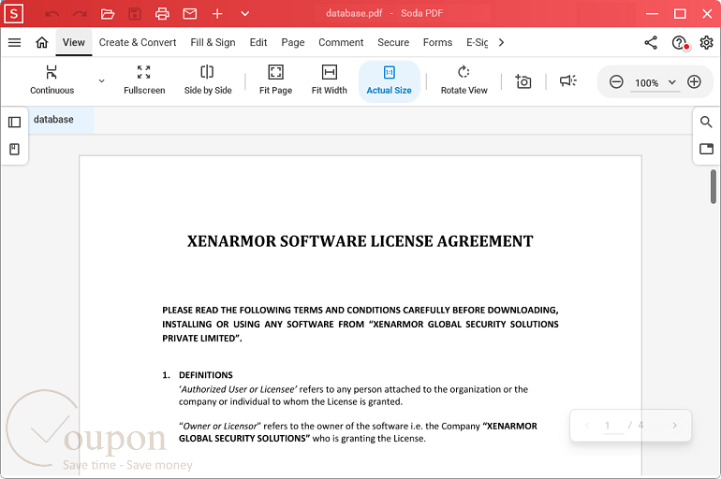
Task: Toggle the left sidebar panel icon
Action: [15, 122]
